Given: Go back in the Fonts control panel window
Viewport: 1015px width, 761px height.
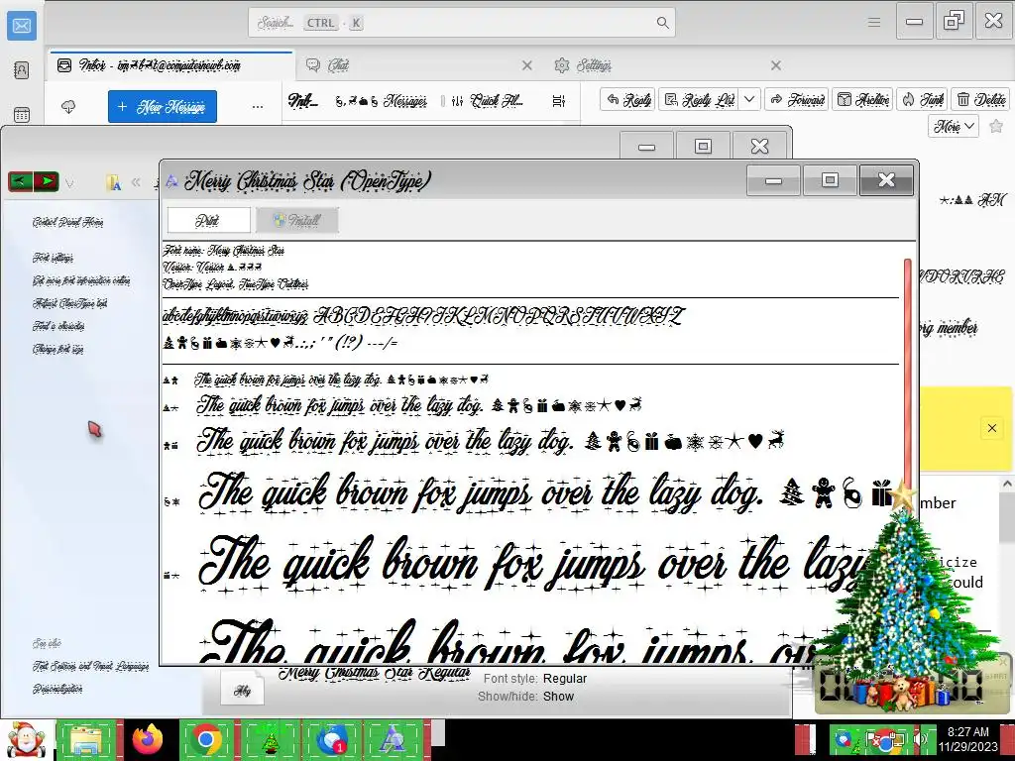Looking at the screenshot, I should pos(20,182).
